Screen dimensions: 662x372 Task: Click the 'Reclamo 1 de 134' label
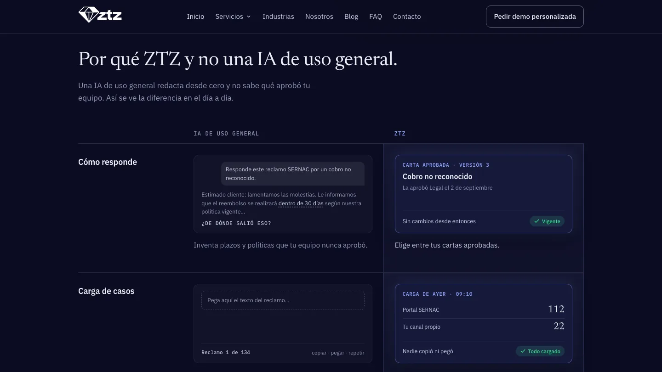coord(226,353)
